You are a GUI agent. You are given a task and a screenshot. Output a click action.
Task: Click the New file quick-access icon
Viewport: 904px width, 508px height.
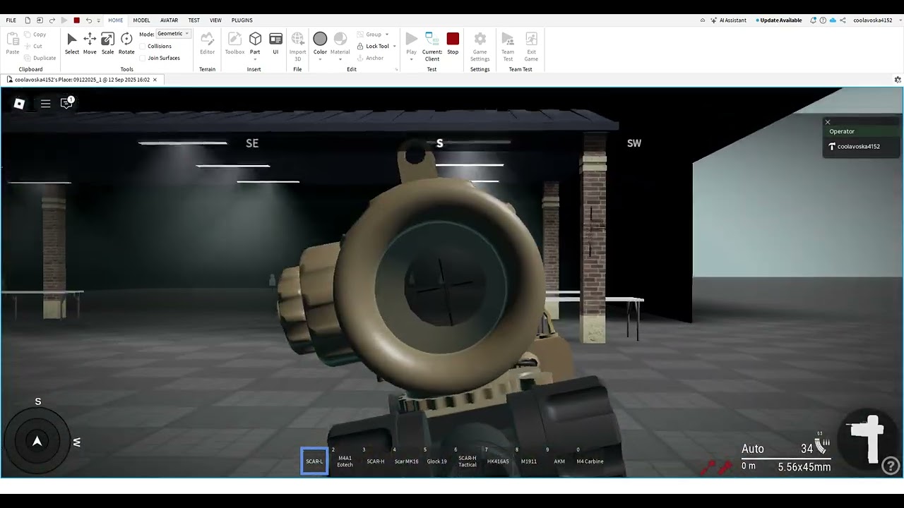(x=28, y=20)
